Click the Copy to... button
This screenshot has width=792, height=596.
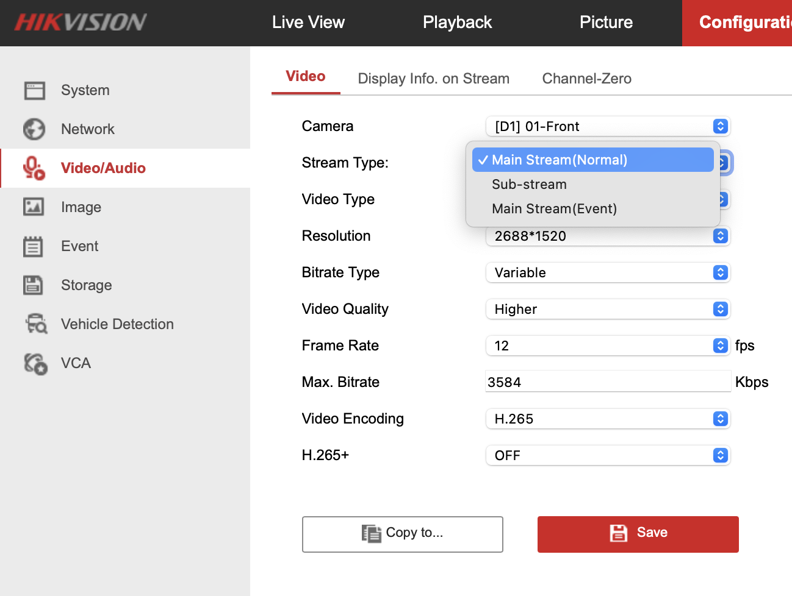coord(402,534)
